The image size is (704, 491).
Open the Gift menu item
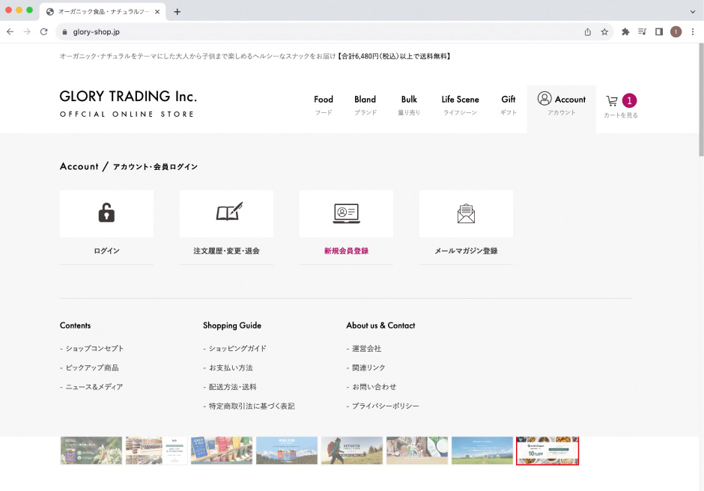[509, 104]
